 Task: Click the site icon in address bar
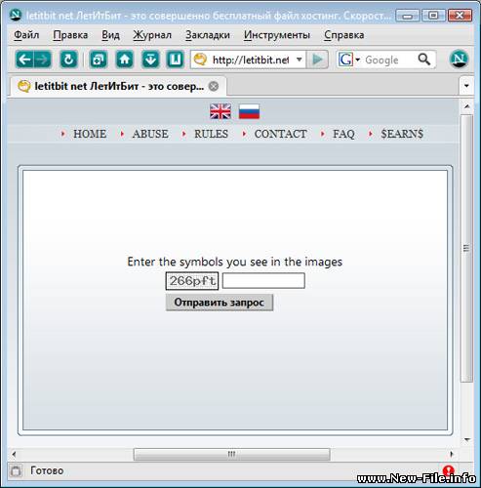pyautogui.click(x=200, y=60)
